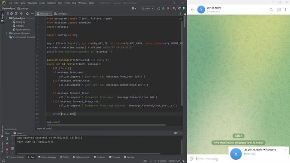Open the Navigate menu
The width and height of the screenshot is (290, 163).
tap(32, 3)
